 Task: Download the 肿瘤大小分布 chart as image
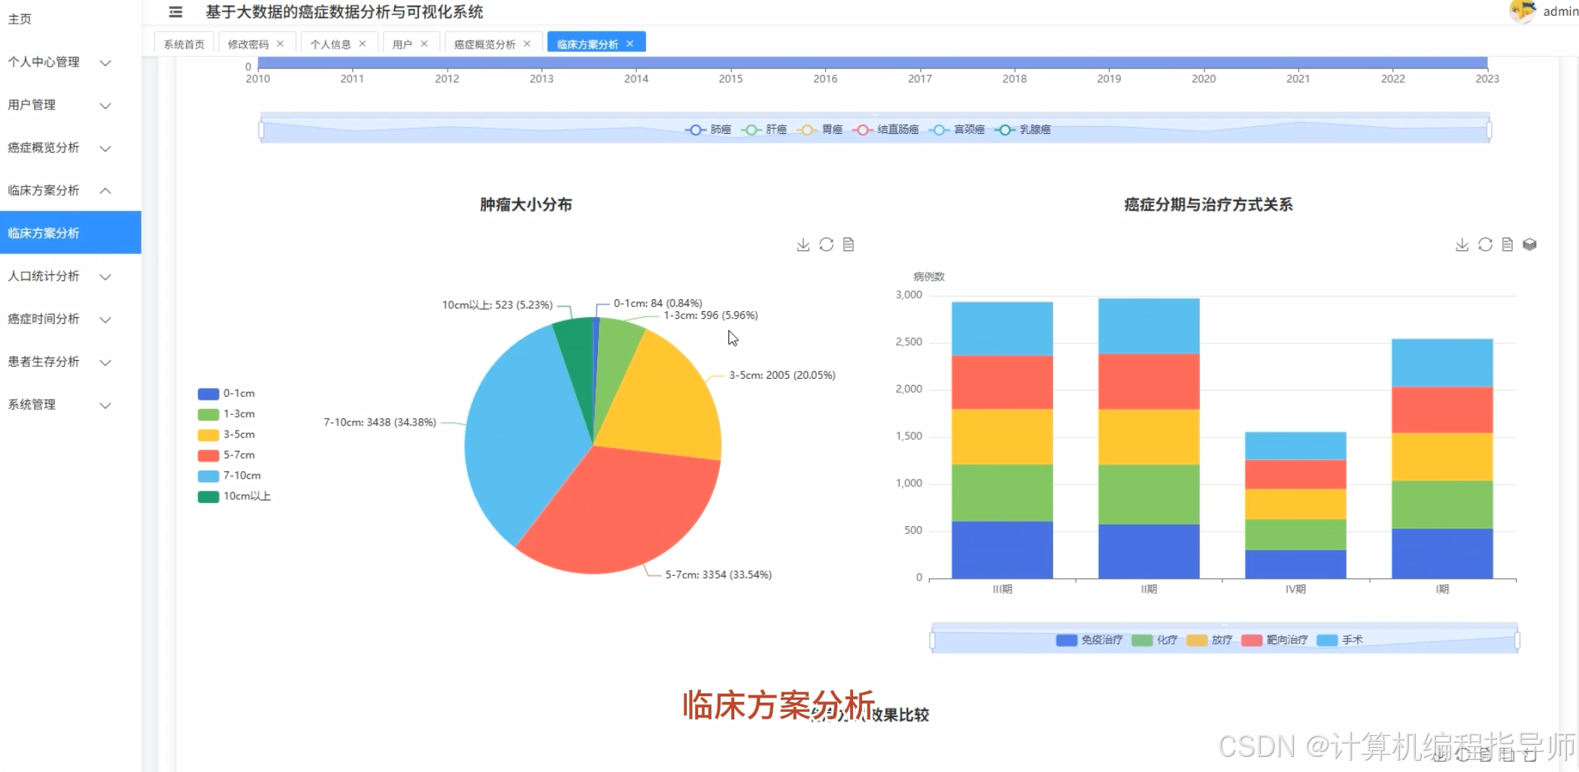(802, 244)
